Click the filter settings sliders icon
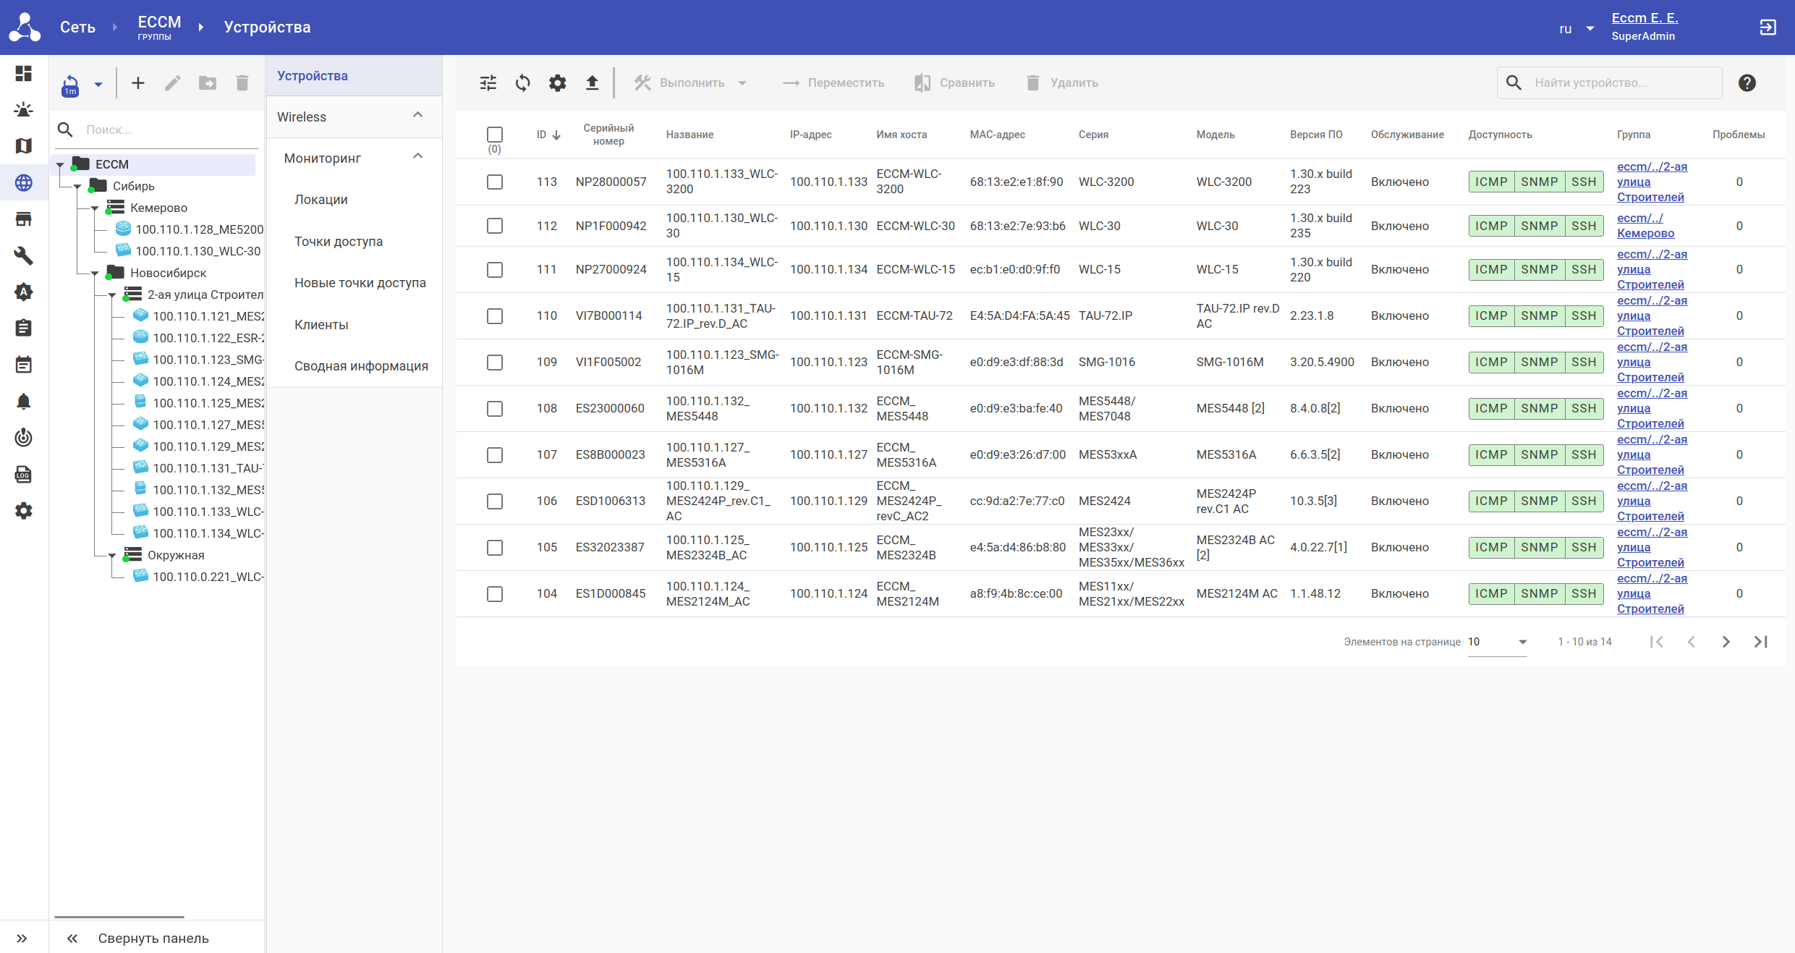The width and height of the screenshot is (1795, 953). (x=488, y=83)
